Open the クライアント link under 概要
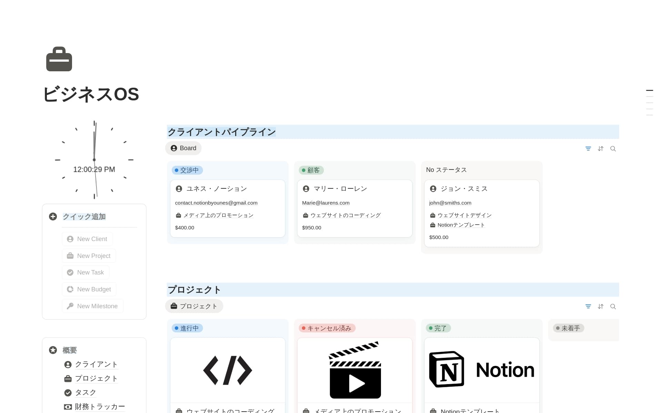This screenshot has height=413, width=662. coord(96,364)
